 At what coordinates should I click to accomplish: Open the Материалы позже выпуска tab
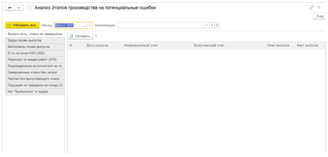point(35,47)
